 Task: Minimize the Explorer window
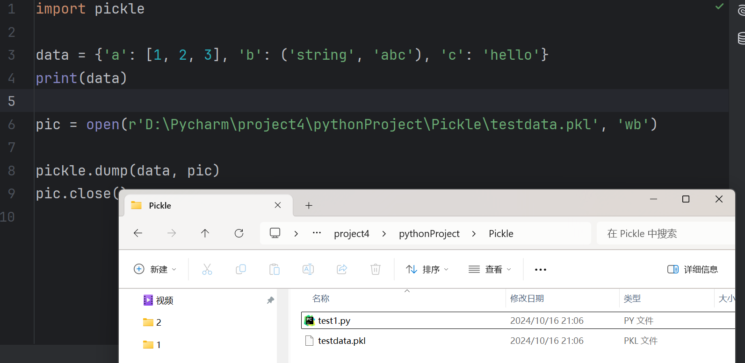tap(654, 199)
